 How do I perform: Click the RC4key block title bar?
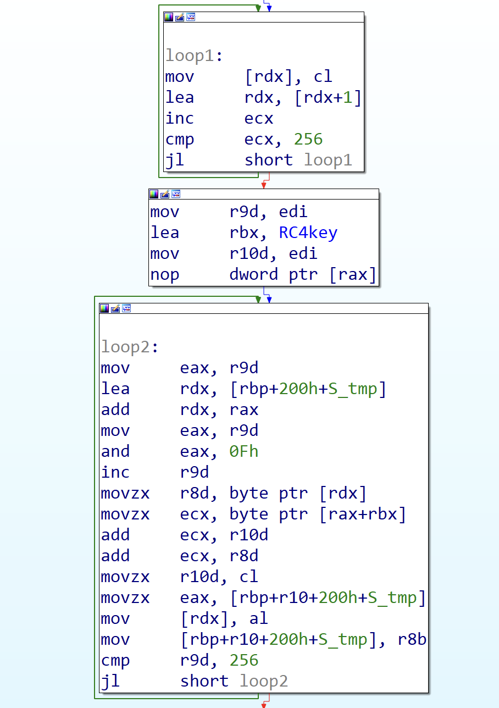264,194
